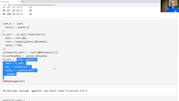Image resolution: width=179 pixels, height=101 pixels.
Task: Click the TRUE value in byrow line
Action: pyautogui.click(x=19, y=45)
